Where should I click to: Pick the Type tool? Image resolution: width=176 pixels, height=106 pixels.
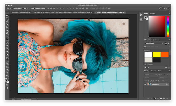pyautogui.click(x=7, y=60)
